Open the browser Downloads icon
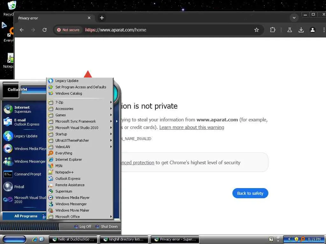 301,30
